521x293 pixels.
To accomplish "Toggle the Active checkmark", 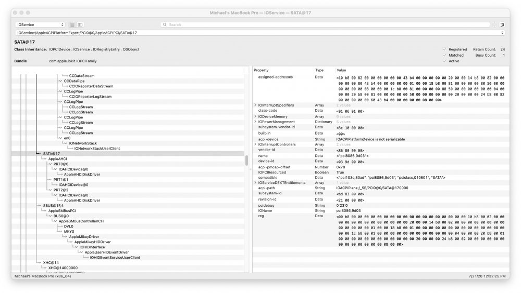I will 444,61.
